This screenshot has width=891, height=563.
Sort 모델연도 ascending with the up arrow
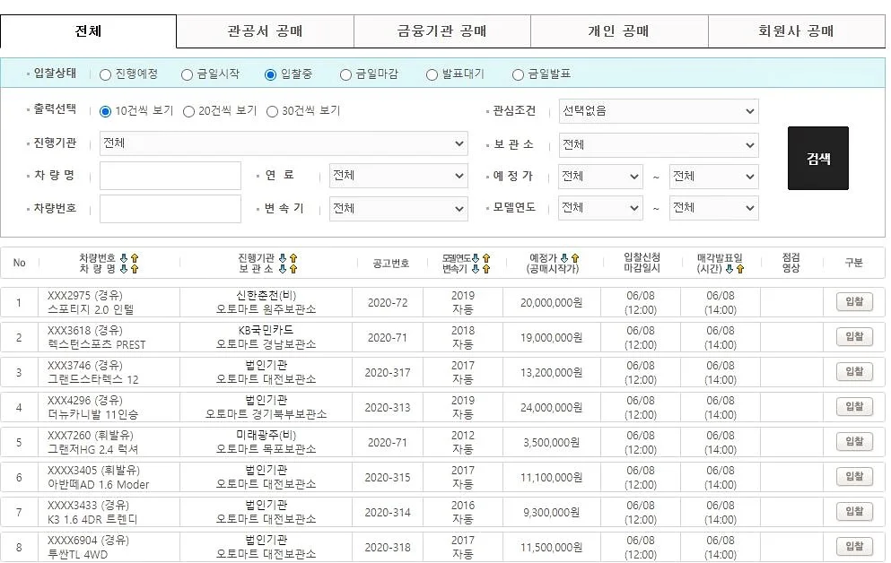(x=486, y=258)
